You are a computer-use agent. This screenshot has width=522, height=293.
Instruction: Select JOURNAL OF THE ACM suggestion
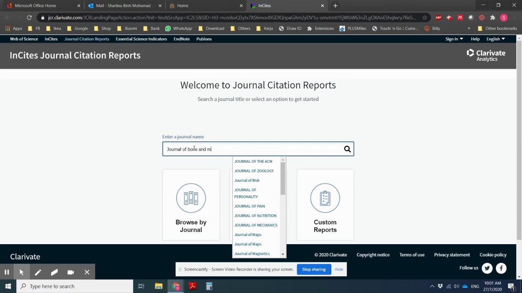point(253,162)
